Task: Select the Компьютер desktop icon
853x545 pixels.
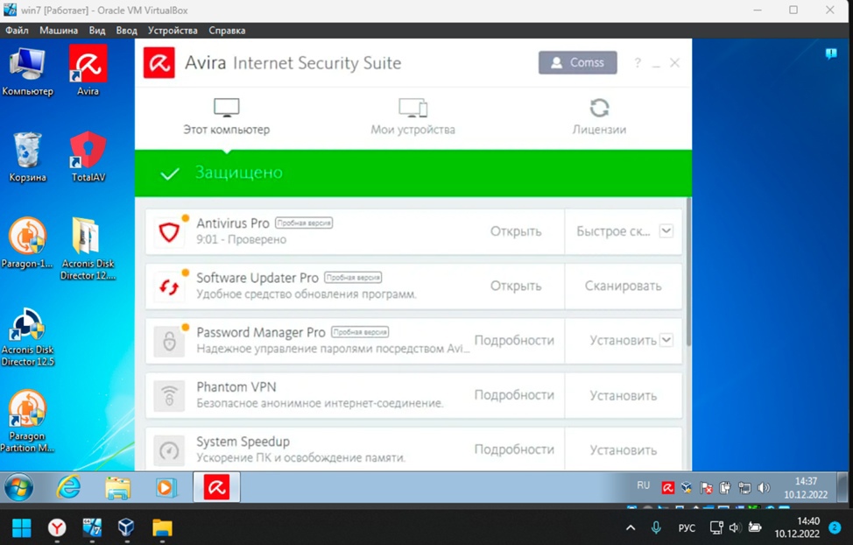Action: coord(27,72)
